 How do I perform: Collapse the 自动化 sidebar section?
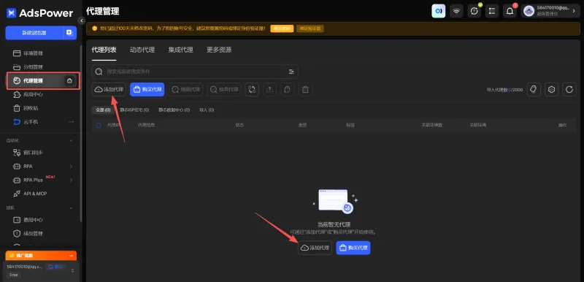[x=71, y=140]
